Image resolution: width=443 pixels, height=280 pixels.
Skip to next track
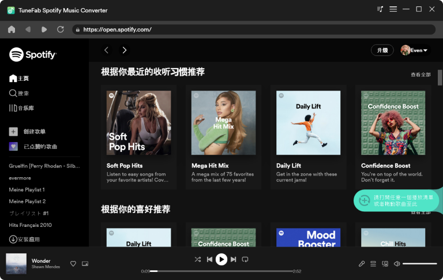[234, 259]
